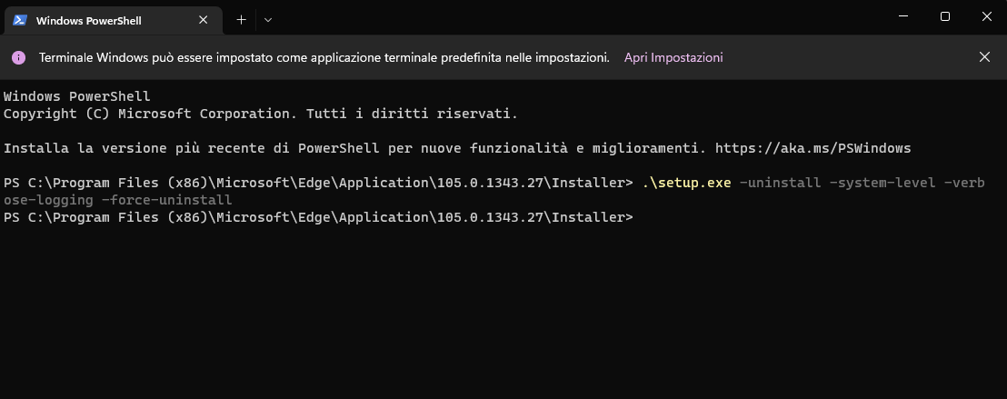Open the Apri Impostazioni link
This screenshot has width=1007, height=399.
pos(673,57)
